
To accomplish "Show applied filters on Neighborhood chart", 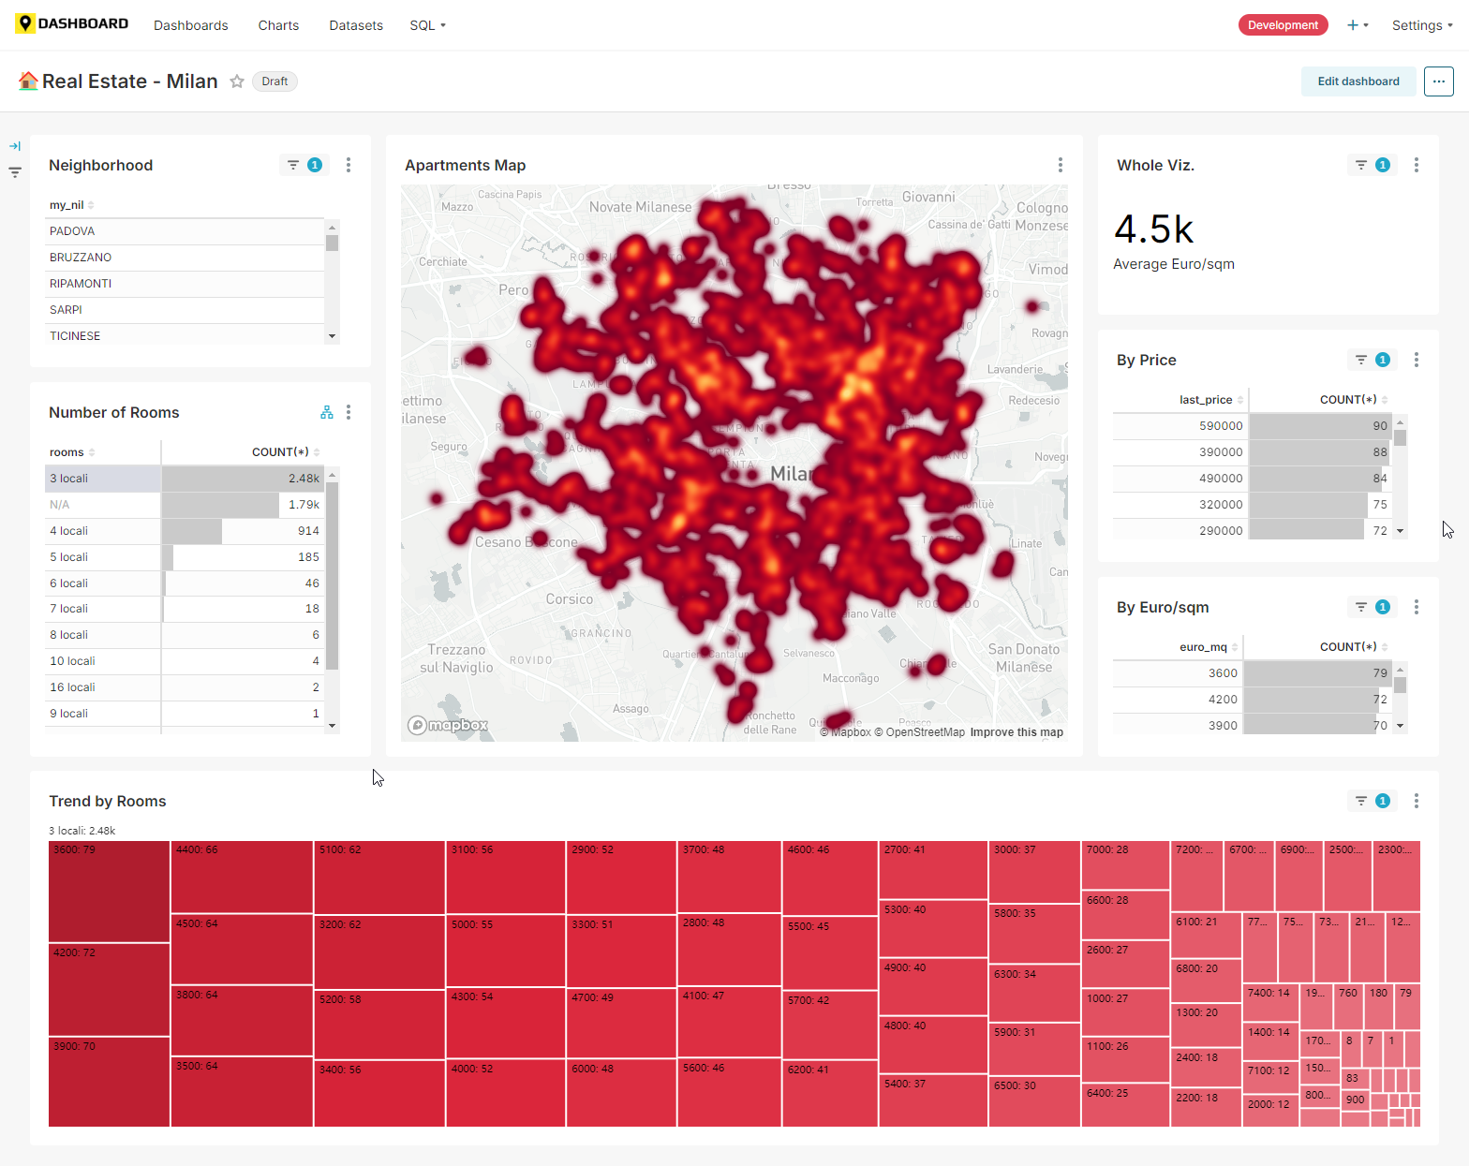I will pyautogui.click(x=304, y=165).
